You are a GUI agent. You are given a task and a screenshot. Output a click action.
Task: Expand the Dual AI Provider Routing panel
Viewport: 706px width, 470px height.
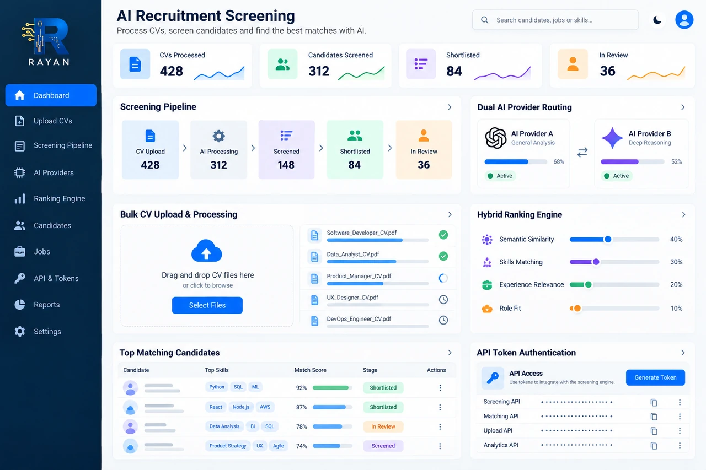(683, 107)
